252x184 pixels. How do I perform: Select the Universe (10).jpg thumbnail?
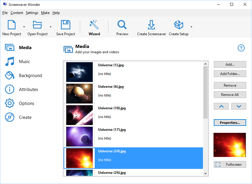80,115
